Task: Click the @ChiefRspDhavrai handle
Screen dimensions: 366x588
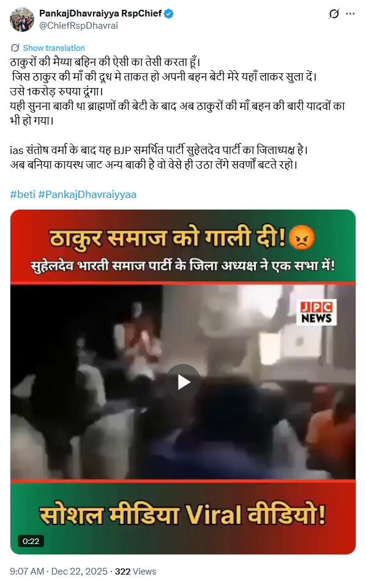Action: pyautogui.click(x=78, y=26)
